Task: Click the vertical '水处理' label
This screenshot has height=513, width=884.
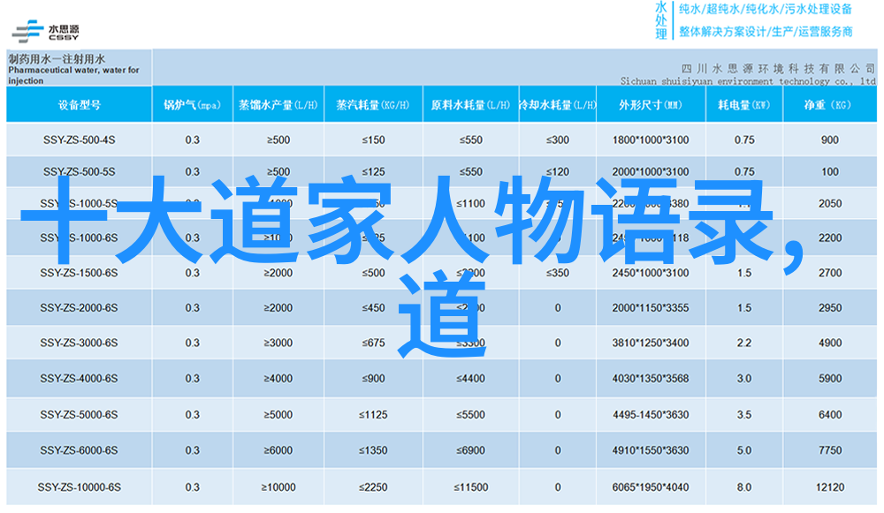Action: click(660, 20)
